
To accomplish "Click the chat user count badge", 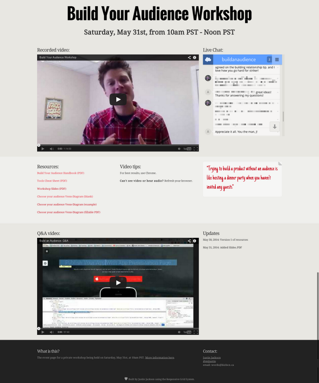I will tap(269, 60).
